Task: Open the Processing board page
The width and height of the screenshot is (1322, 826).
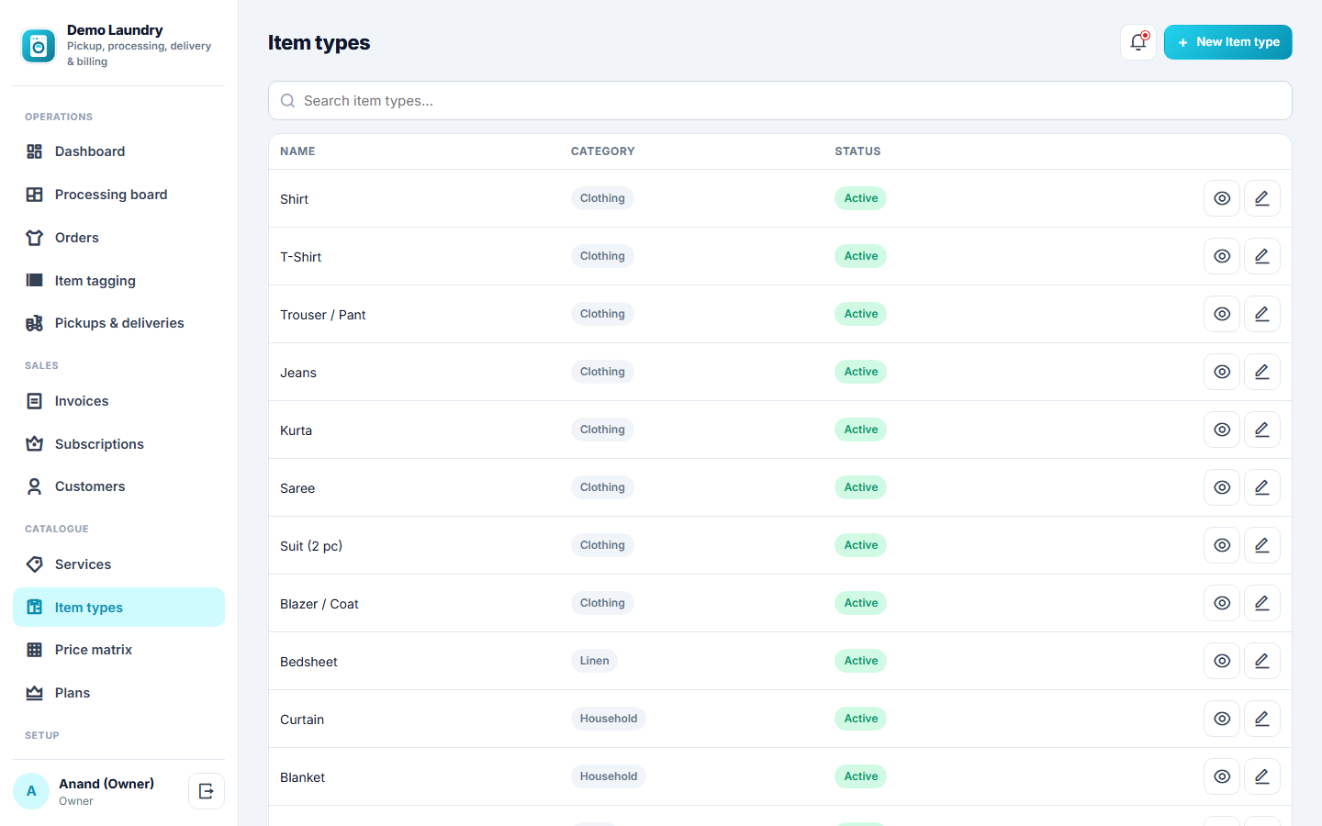Action: [x=118, y=195]
